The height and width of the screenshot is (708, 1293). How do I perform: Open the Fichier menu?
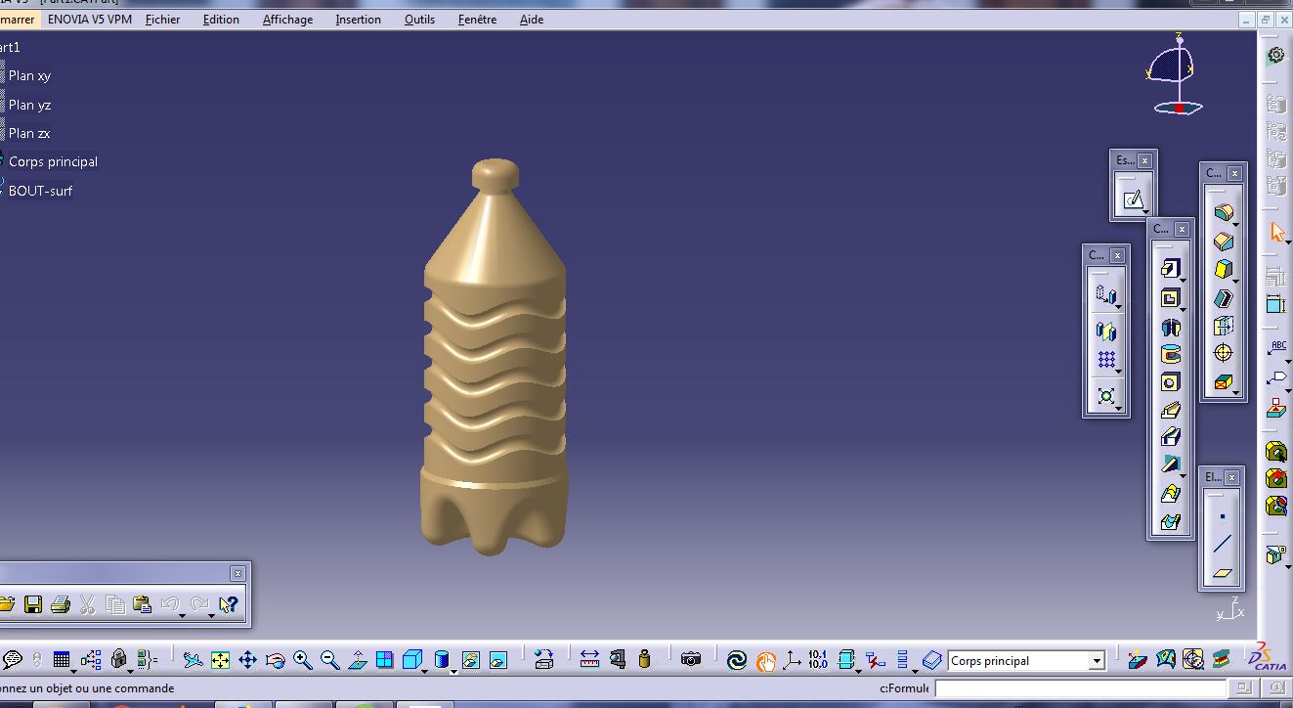tap(162, 20)
